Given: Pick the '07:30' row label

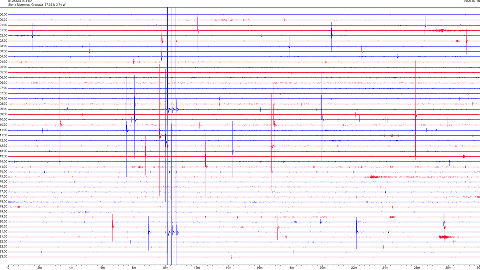Looking at the screenshot, I should (x=4, y=93).
